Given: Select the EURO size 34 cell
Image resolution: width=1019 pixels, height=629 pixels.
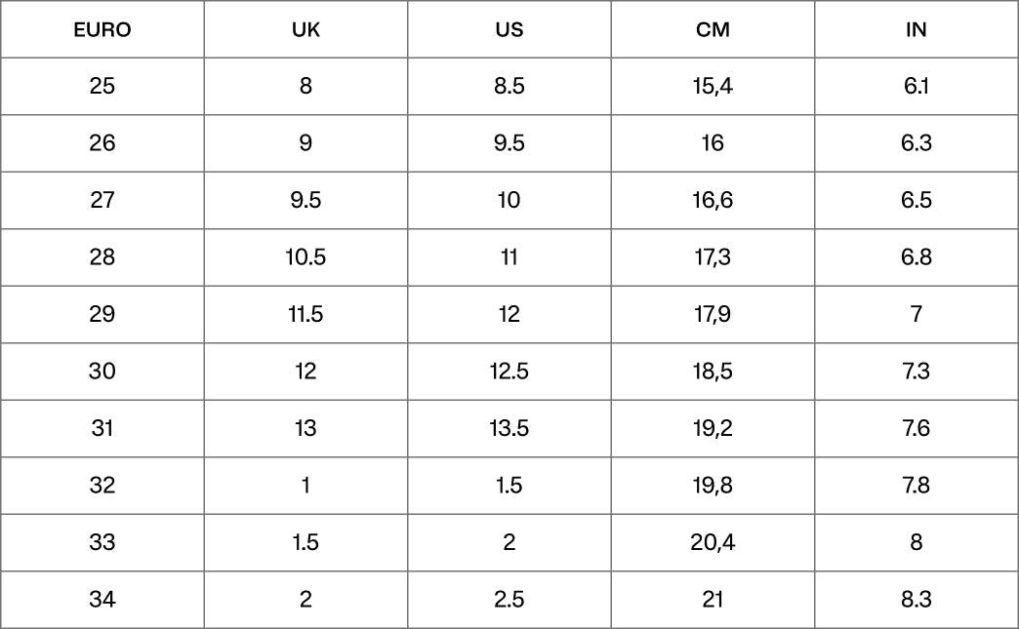Looking at the screenshot, I should (x=102, y=599).
